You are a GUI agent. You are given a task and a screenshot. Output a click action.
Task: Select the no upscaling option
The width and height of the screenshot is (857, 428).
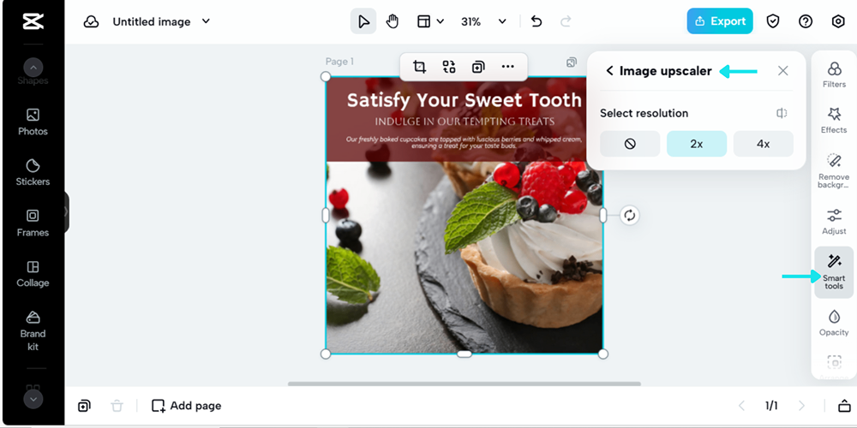click(x=630, y=144)
